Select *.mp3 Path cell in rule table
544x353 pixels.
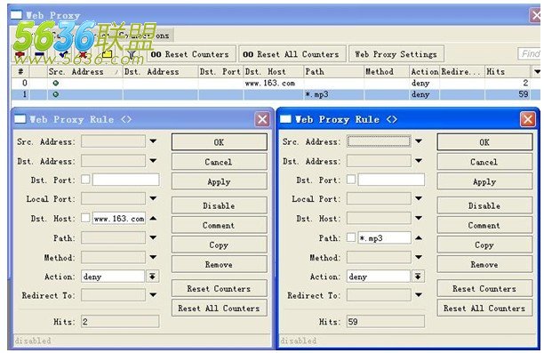[333, 94]
